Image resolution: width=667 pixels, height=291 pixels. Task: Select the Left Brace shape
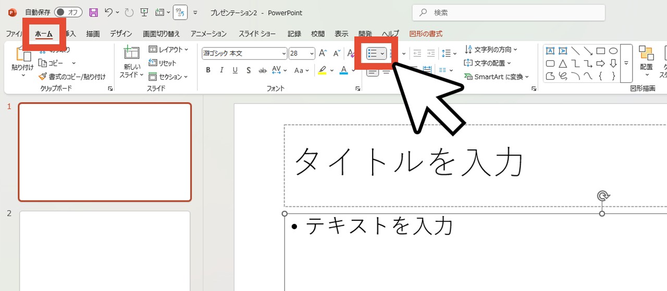pyautogui.click(x=601, y=77)
